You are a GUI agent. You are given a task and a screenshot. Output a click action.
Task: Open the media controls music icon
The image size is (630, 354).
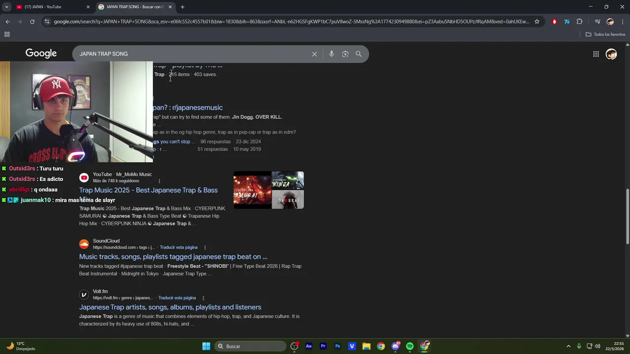598,22
